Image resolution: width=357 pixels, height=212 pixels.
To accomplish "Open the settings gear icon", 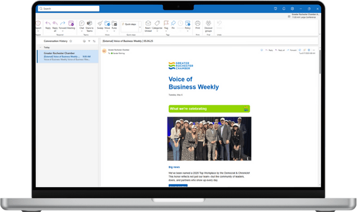I will [292, 9].
